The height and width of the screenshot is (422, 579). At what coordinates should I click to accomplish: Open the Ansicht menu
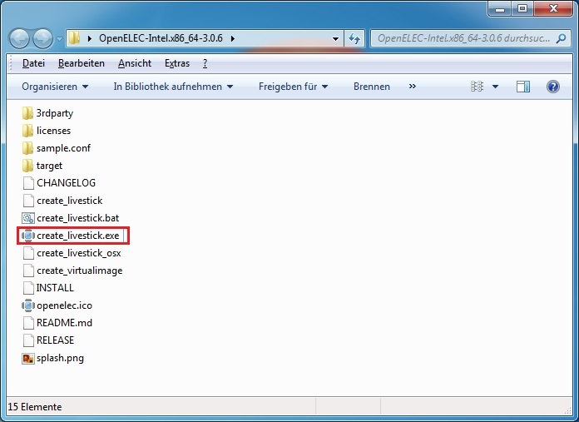pos(135,63)
